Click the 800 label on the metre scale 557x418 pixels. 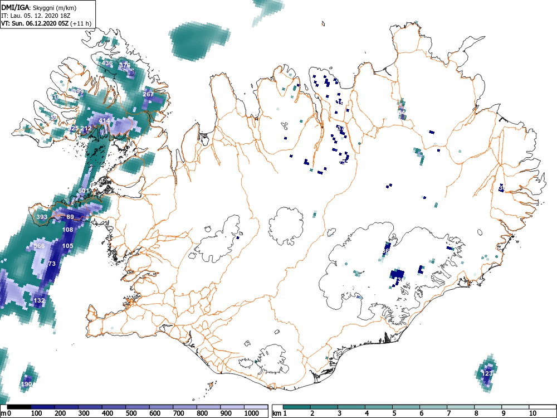(203, 413)
